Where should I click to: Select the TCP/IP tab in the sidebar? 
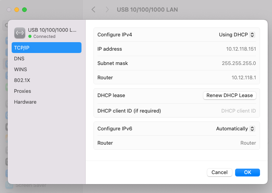[x=46, y=48]
